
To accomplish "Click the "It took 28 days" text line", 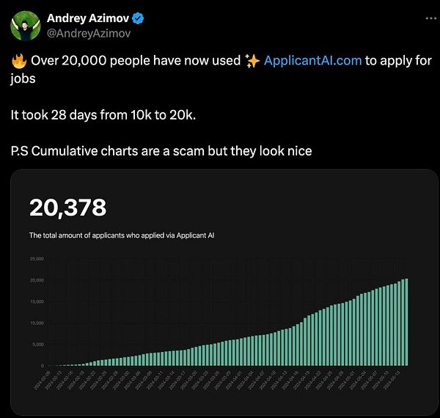I will pos(103,115).
